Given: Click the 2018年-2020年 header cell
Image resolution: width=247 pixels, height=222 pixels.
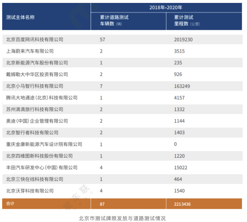Looking at the screenshot, I should click(166, 8).
